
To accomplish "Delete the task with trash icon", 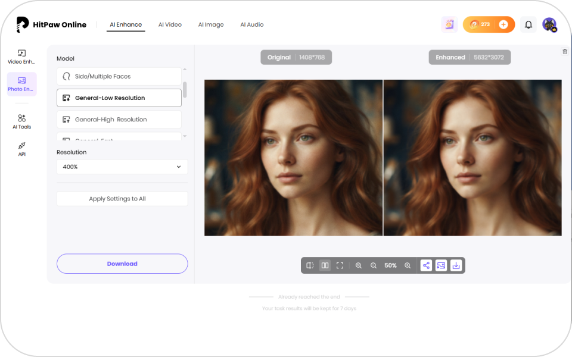I will (x=565, y=51).
